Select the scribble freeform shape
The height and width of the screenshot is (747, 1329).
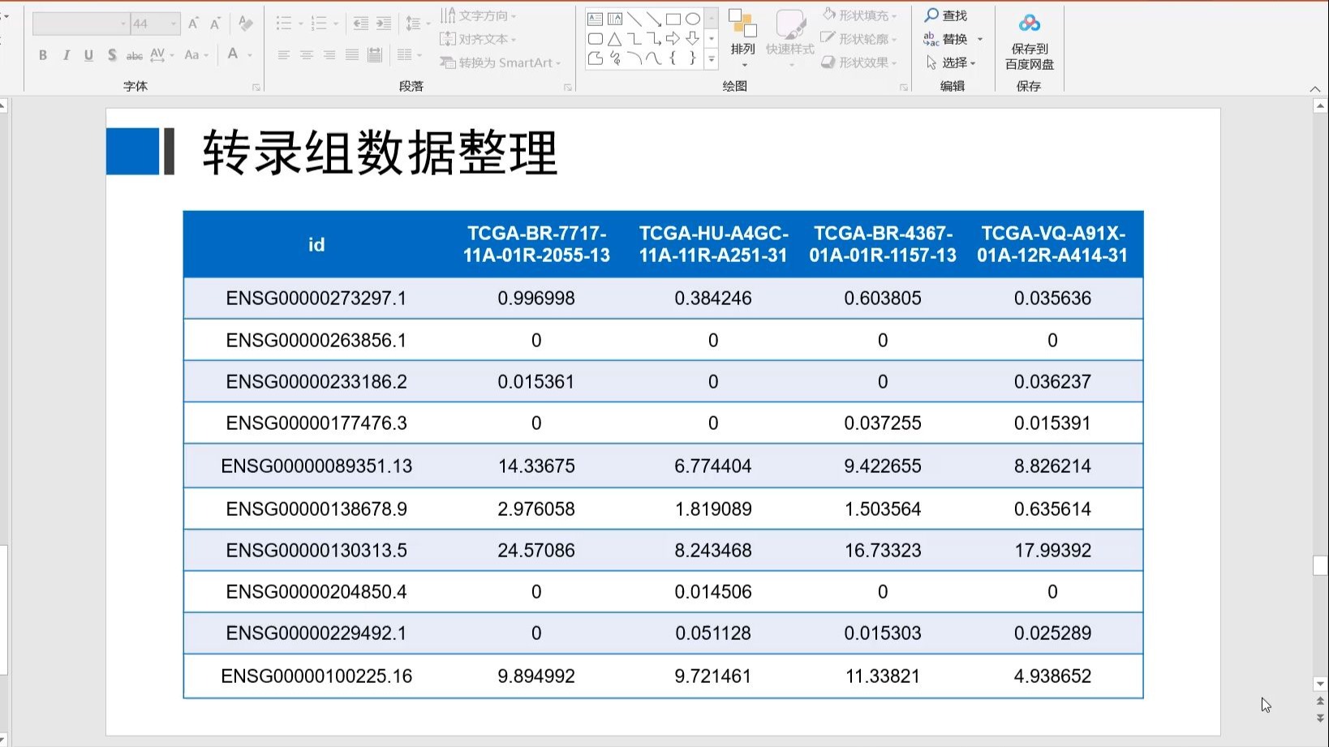(x=615, y=58)
